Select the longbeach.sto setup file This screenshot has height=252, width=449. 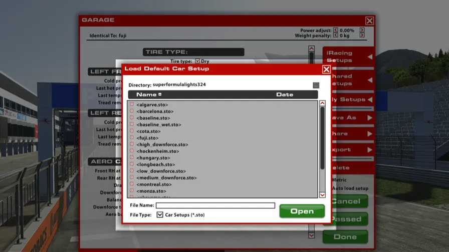point(155,164)
